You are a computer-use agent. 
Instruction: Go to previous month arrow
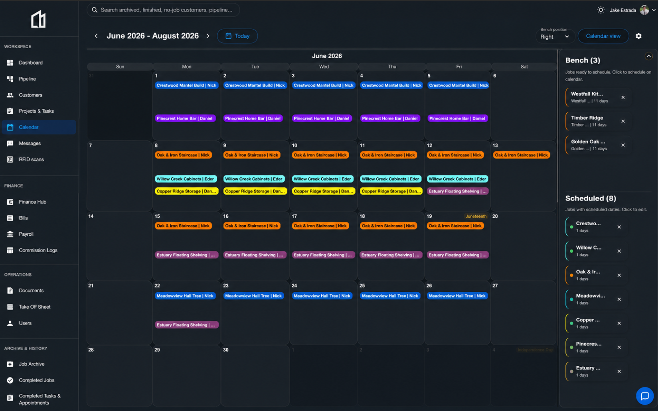pos(96,36)
